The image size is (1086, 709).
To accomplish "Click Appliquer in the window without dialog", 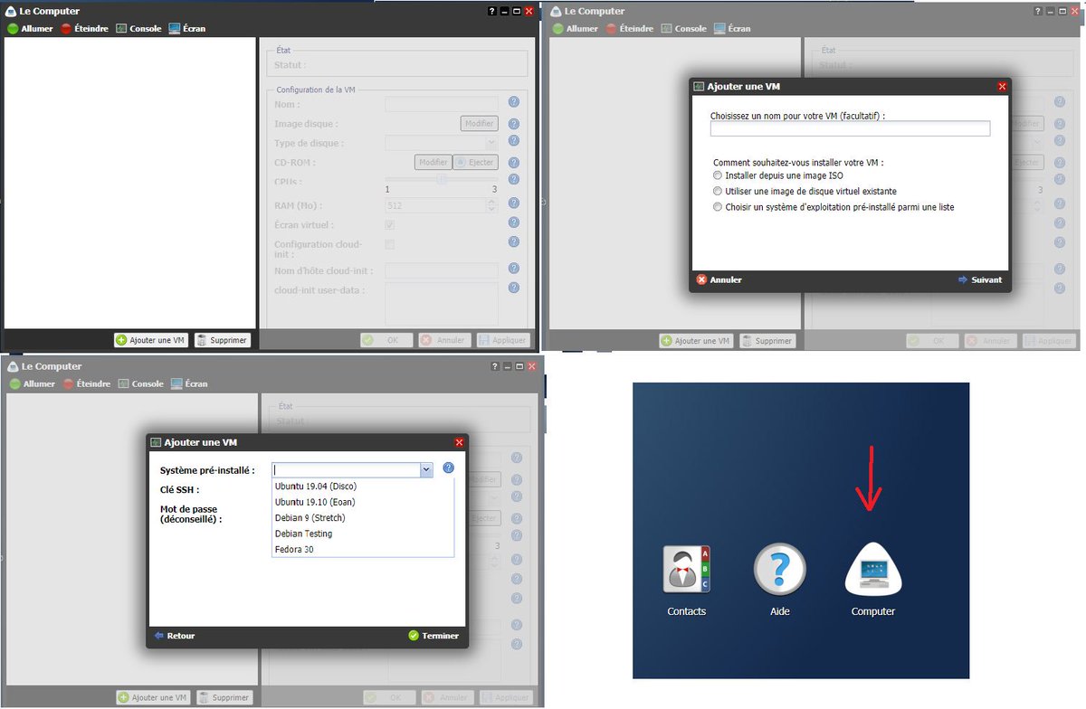I will coord(503,340).
